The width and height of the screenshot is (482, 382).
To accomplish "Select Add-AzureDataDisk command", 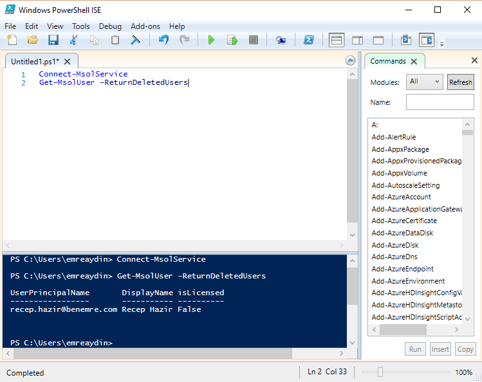I will coord(402,233).
